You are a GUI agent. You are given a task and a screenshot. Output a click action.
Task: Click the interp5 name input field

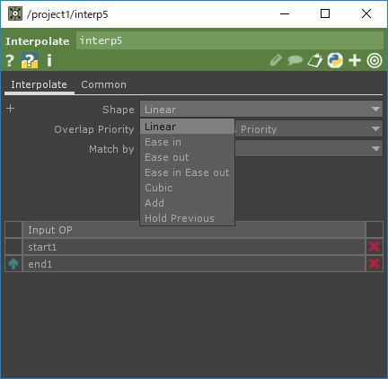tap(229, 40)
